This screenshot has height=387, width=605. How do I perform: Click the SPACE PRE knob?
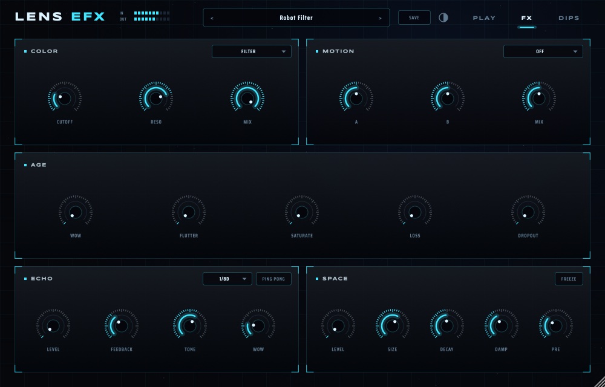(555, 326)
